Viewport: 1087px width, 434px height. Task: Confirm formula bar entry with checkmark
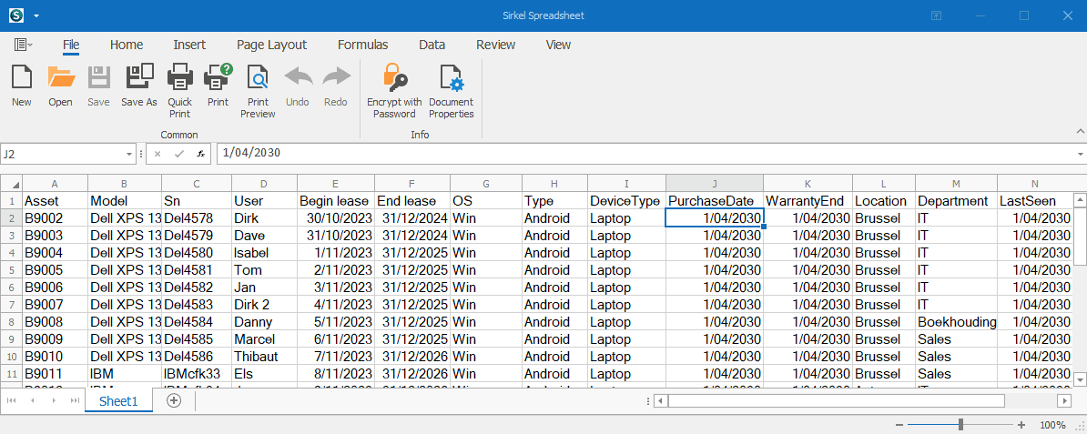pyautogui.click(x=178, y=154)
